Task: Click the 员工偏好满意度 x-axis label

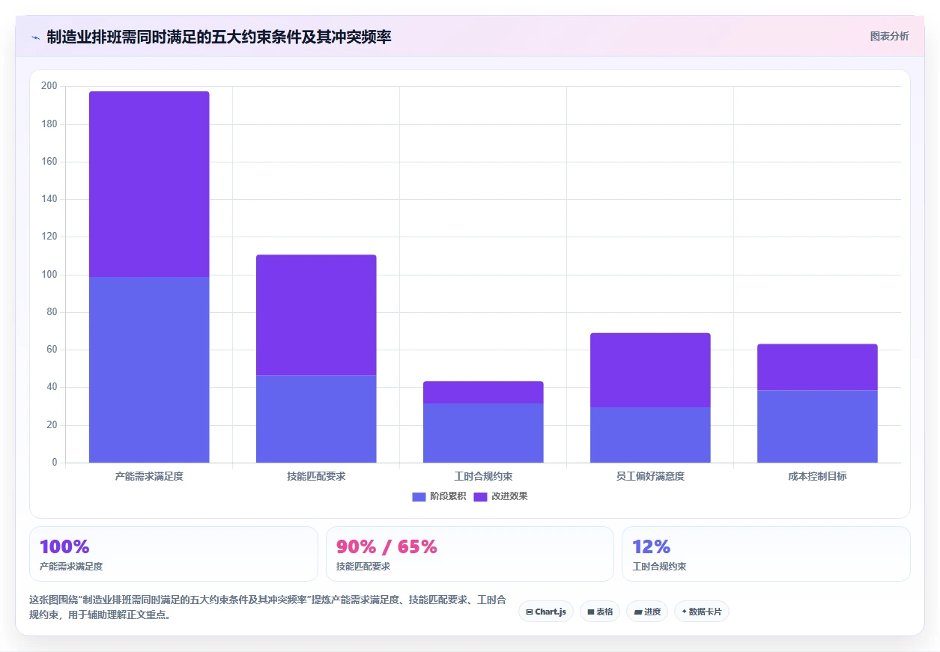Action: click(650, 476)
